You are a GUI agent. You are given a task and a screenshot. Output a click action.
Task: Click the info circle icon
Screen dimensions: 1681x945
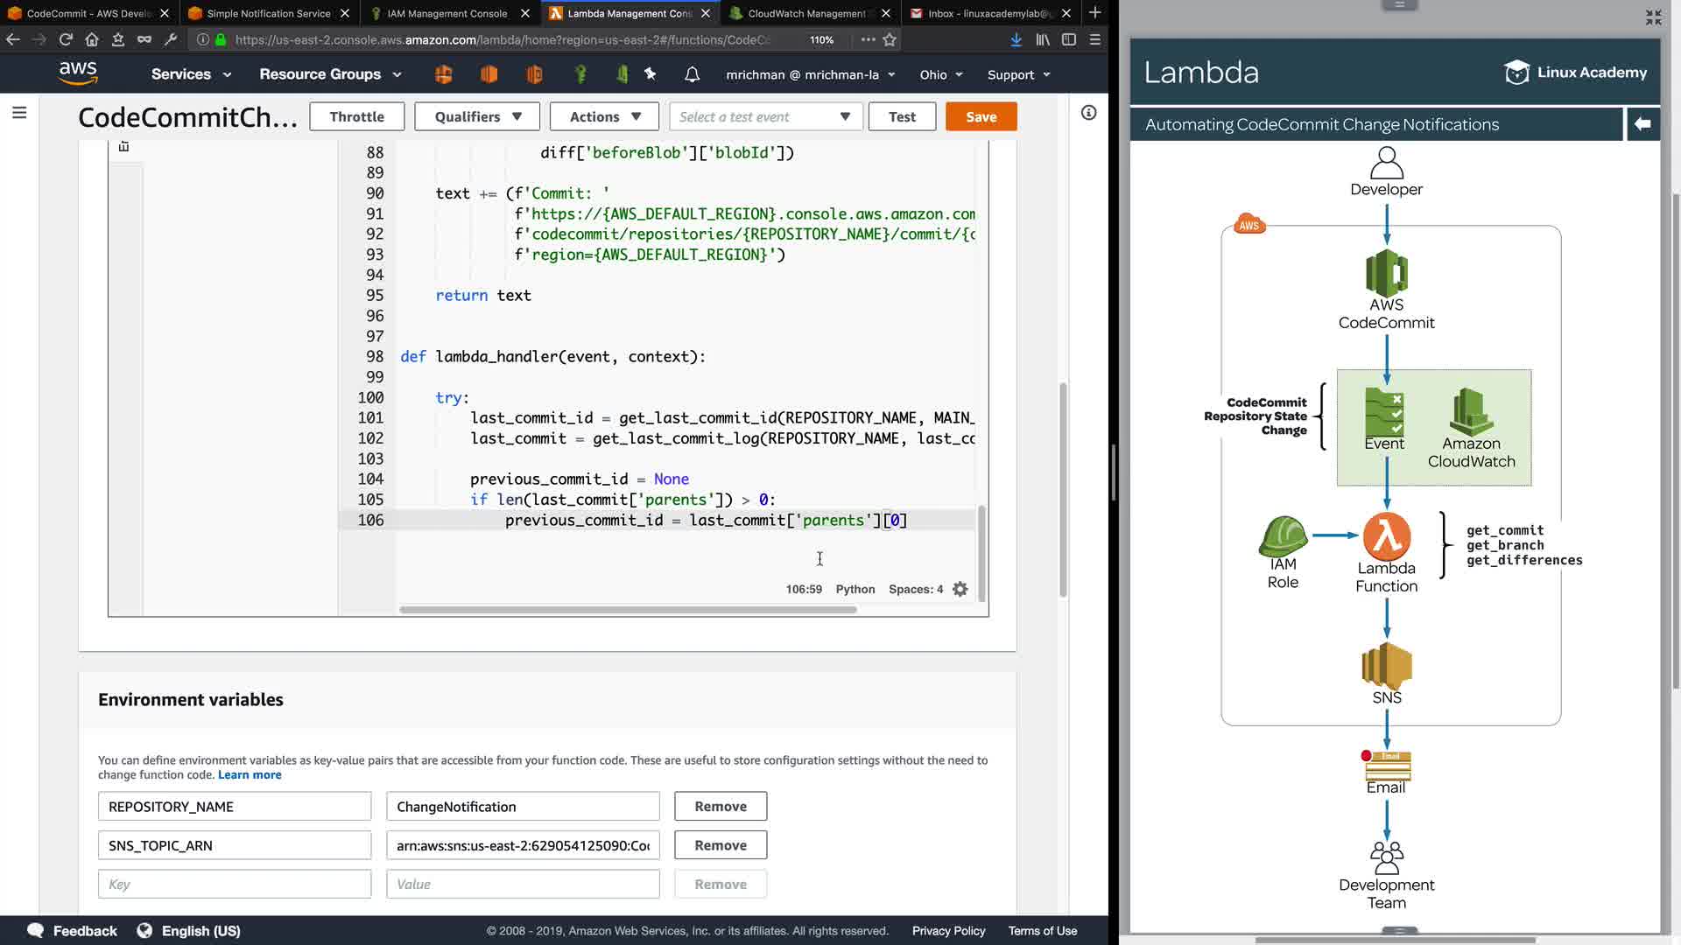1088,113
